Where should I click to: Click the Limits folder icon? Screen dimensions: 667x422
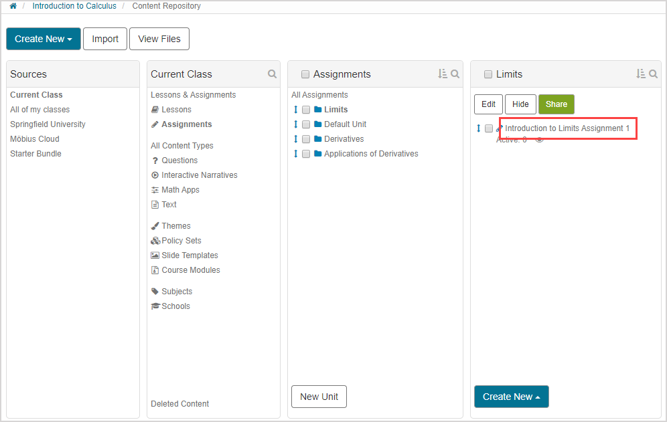[x=318, y=110]
